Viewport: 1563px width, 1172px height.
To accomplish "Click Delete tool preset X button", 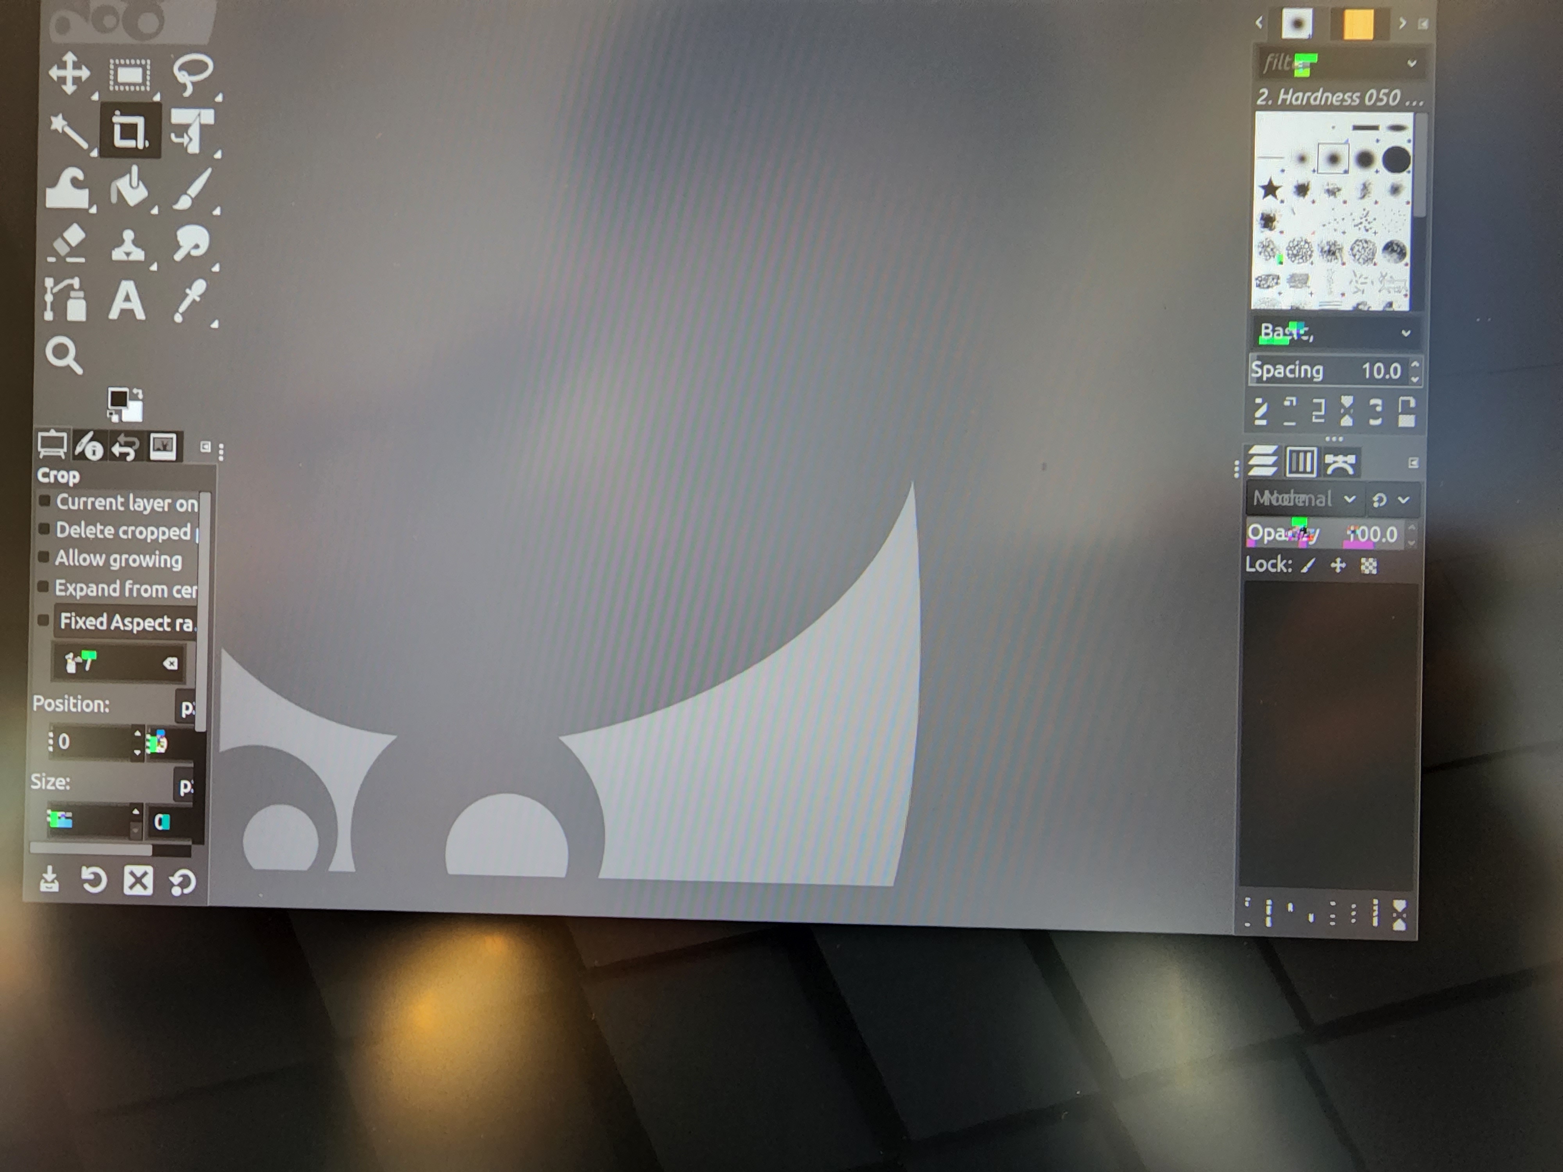I will click(138, 881).
